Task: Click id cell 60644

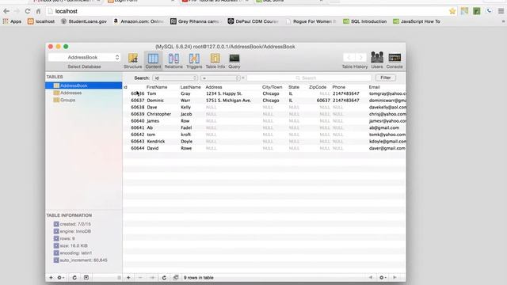Action: [x=137, y=148]
